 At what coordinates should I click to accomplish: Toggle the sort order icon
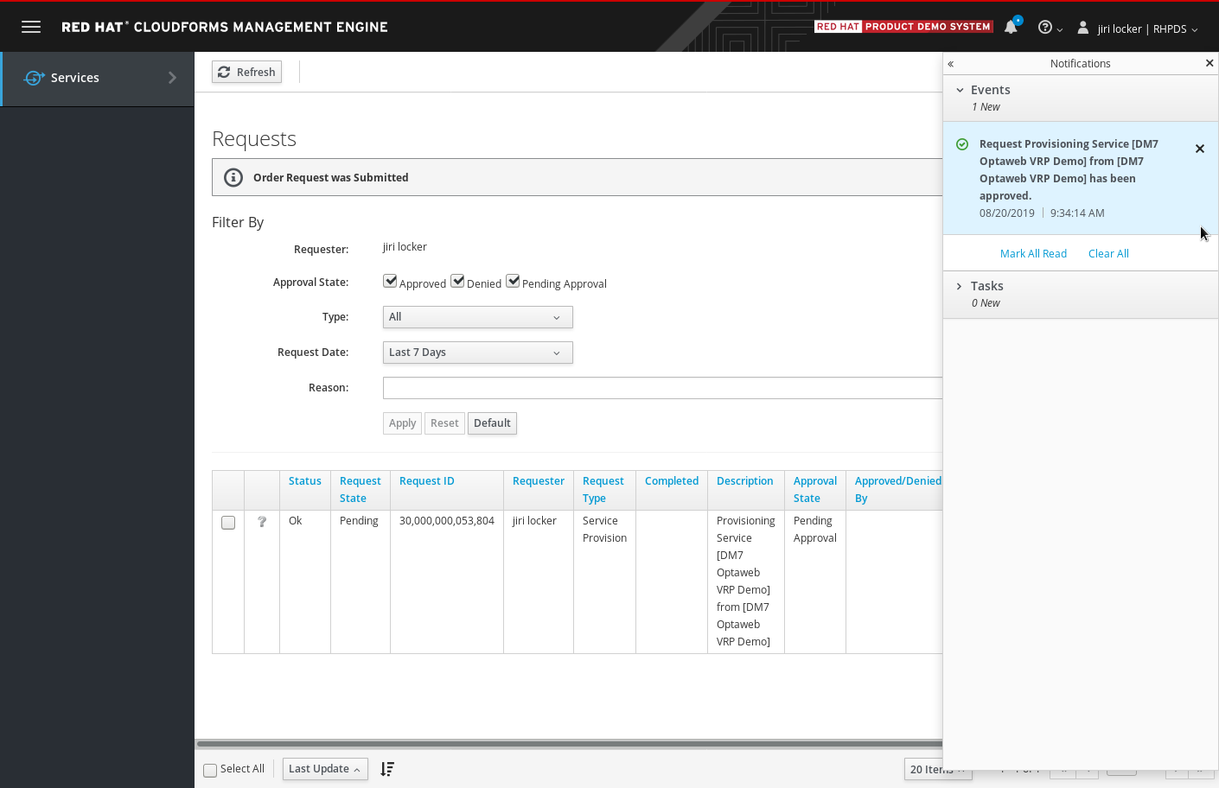387,769
